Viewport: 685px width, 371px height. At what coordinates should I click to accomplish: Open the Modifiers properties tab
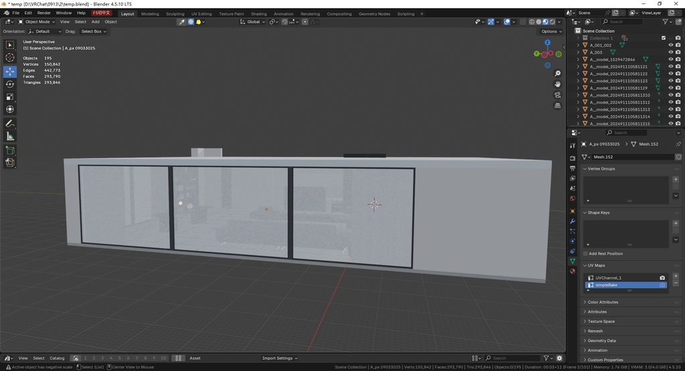click(573, 221)
